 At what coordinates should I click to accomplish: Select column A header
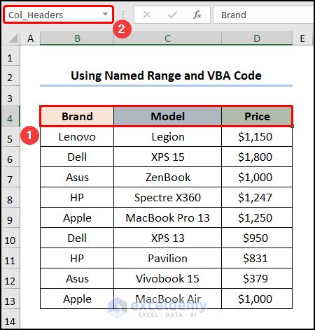tap(30, 38)
